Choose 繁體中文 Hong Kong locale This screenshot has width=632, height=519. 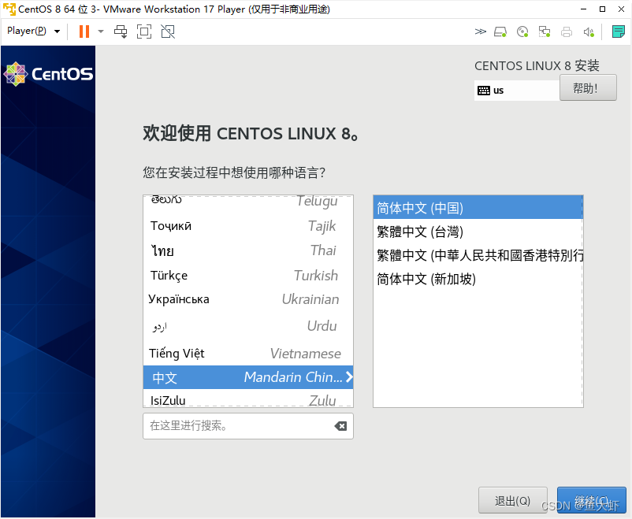click(478, 255)
